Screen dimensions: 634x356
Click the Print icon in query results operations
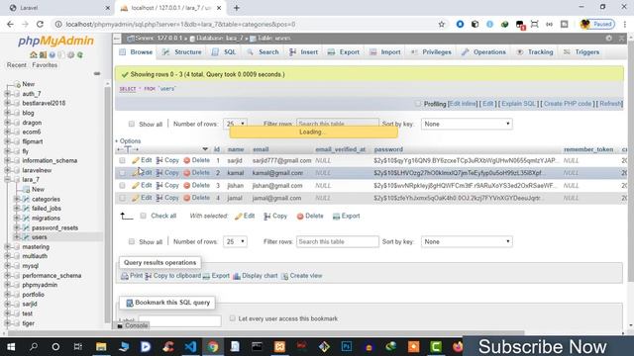[125, 276]
